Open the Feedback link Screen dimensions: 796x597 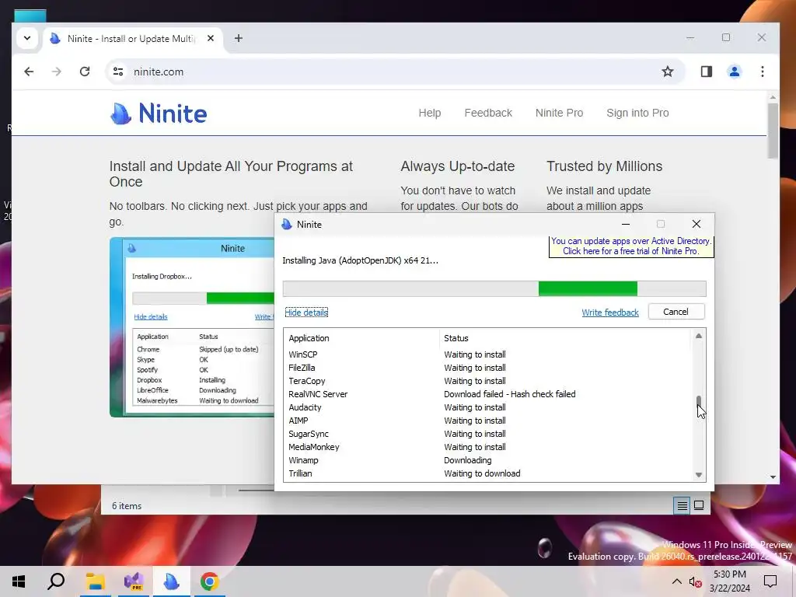tap(488, 113)
